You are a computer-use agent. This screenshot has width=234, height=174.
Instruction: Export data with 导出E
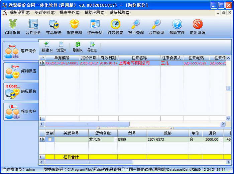[x=92, y=47]
